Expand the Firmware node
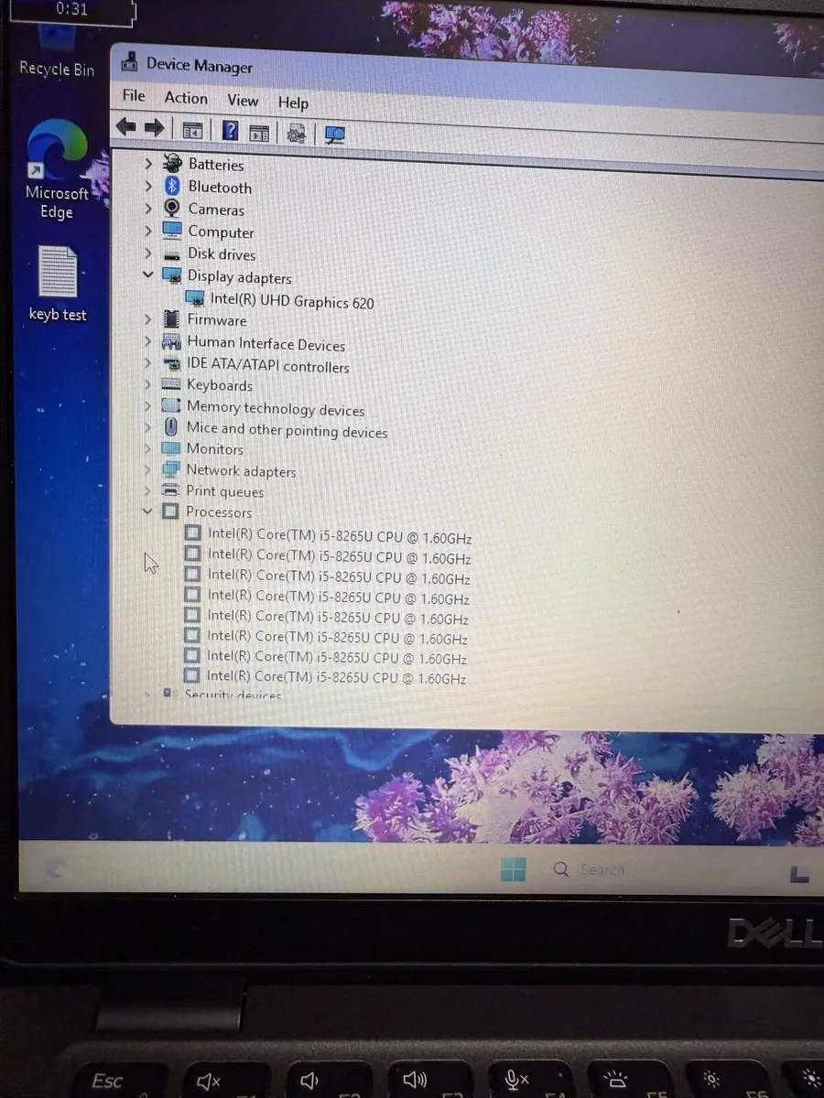The height and width of the screenshot is (1098, 824). (x=148, y=319)
